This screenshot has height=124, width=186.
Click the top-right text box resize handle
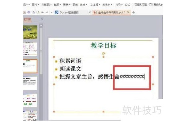153,57
